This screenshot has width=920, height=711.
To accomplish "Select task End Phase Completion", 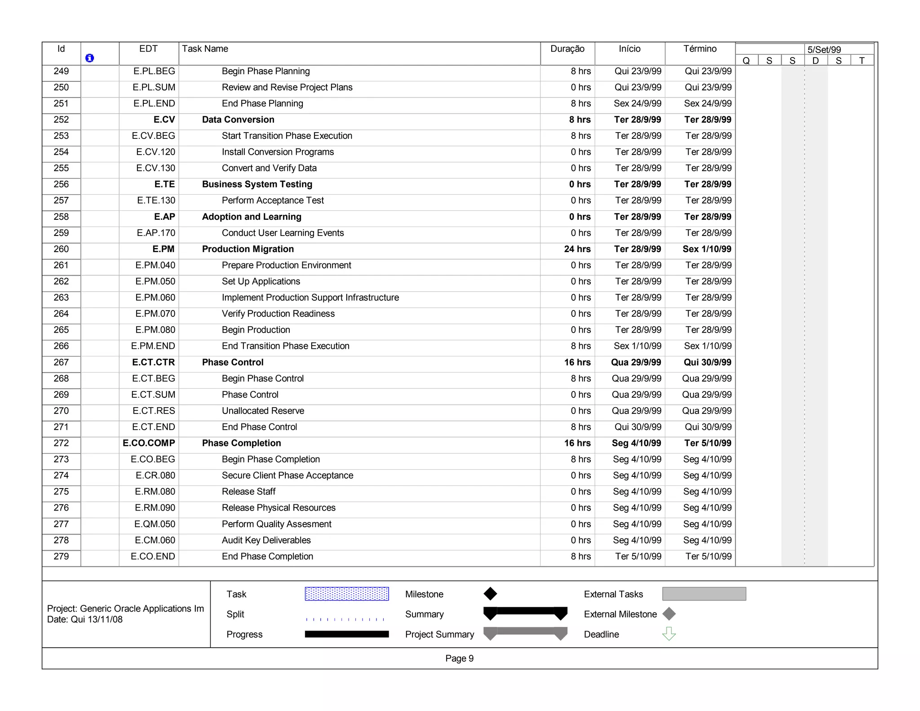I will [x=267, y=557].
